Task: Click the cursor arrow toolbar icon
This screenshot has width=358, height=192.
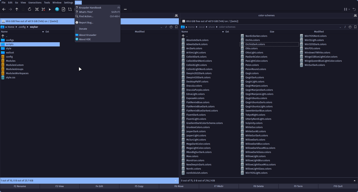Action: point(50,9)
